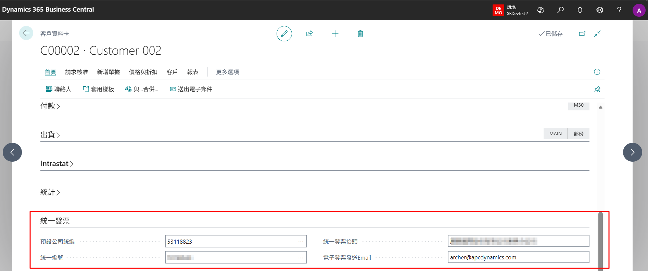This screenshot has width=648, height=271.
Task: Open the share icon
Action: [x=309, y=33]
